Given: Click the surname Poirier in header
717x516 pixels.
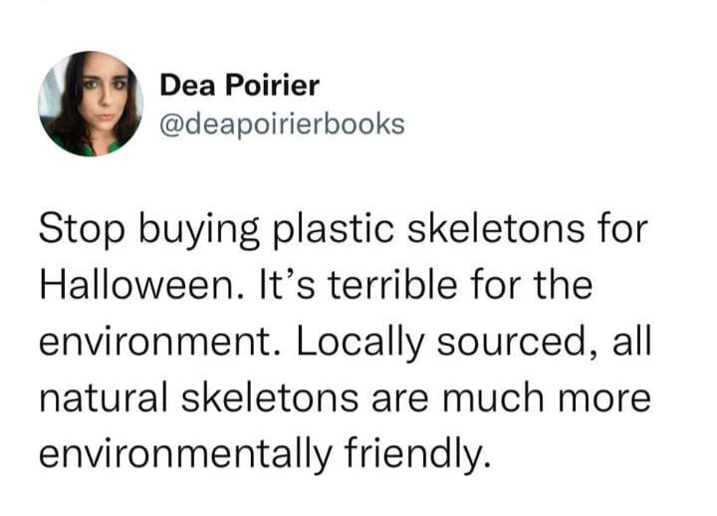Looking at the screenshot, I should 273,86.
